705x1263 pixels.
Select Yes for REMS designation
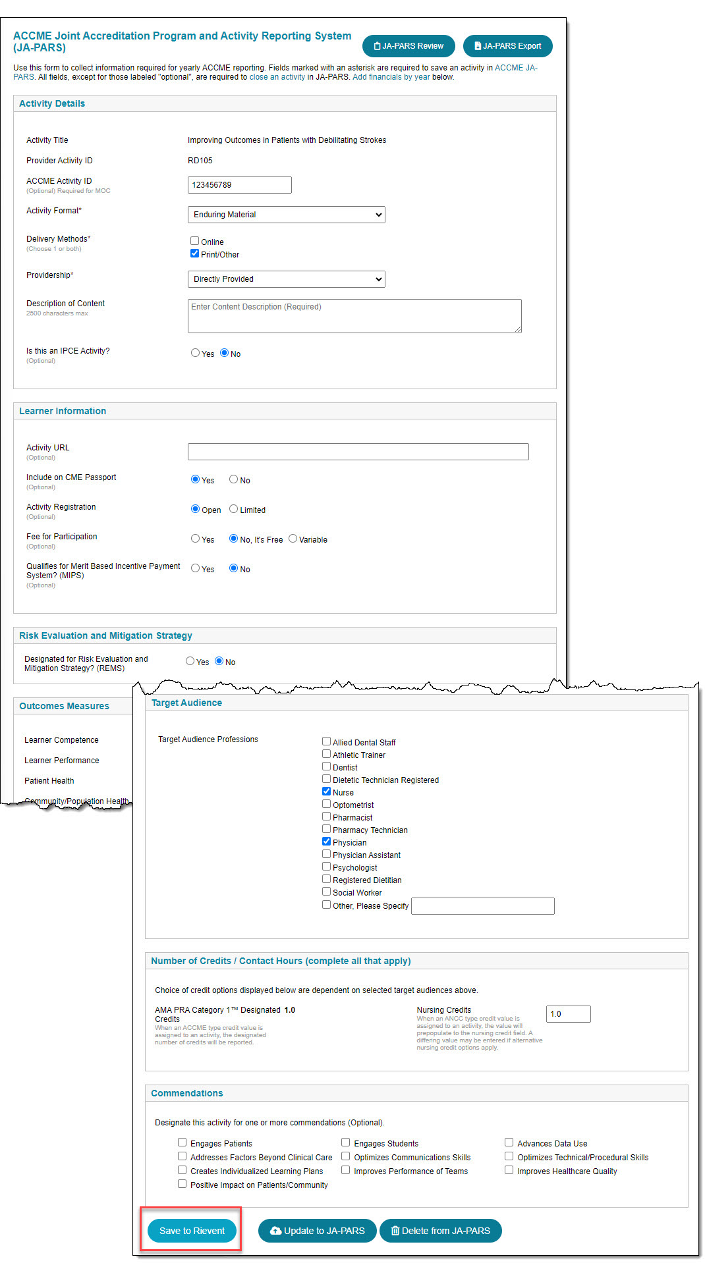coord(190,661)
